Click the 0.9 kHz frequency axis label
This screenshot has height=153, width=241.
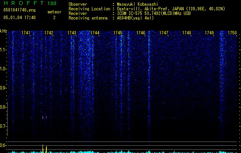pos(3,88)
